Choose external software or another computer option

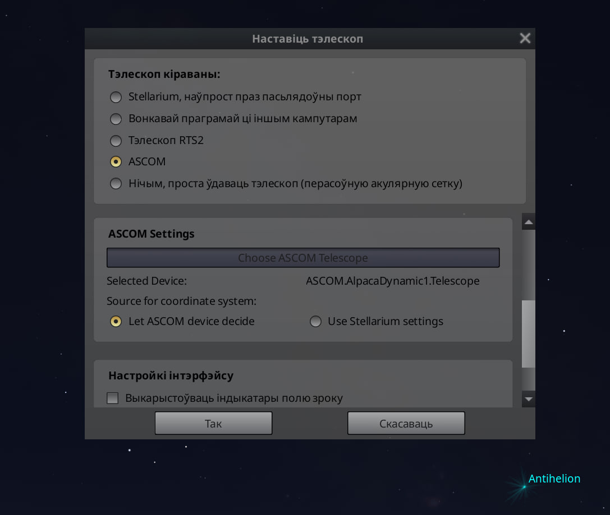(x=116, y=119)
